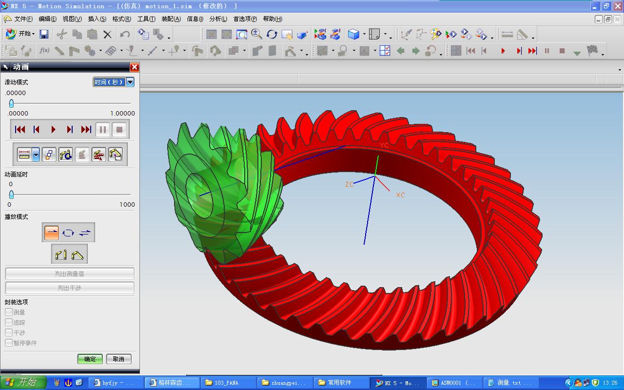Click the 取消 cancel button
Screen dimensions: 624x390
click(118, 359)
